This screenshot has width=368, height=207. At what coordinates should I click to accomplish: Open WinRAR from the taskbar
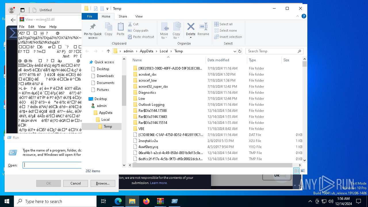(160, 201)
